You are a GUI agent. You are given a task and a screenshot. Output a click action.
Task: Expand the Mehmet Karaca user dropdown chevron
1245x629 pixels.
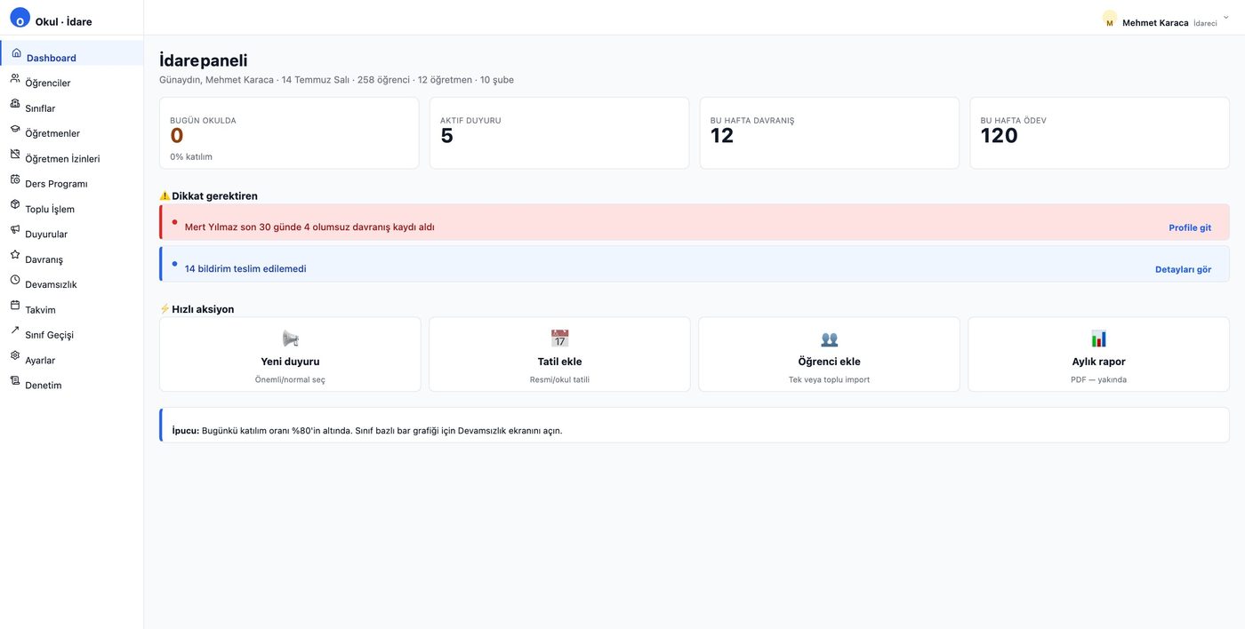point(1226,17)
